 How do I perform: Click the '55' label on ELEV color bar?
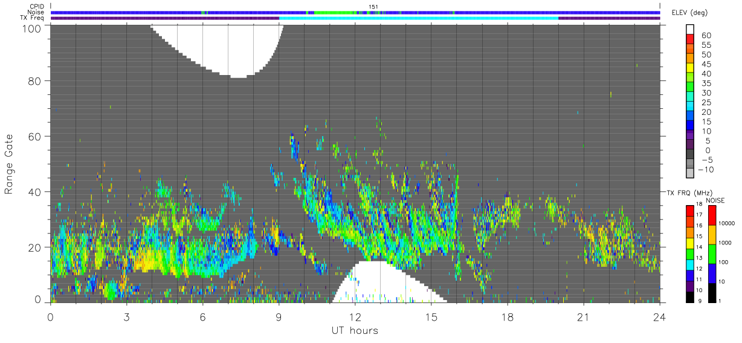705,45
